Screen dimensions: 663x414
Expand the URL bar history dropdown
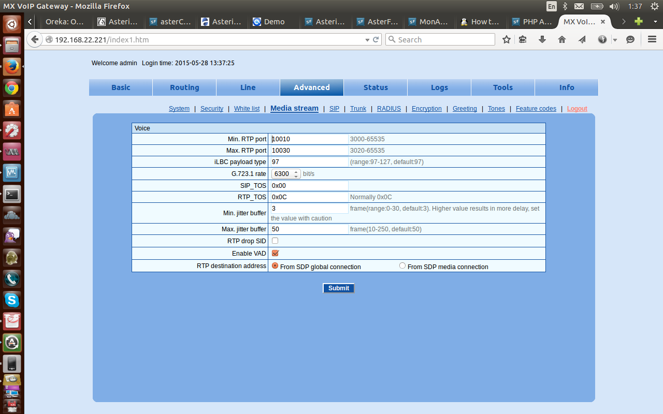367,39
